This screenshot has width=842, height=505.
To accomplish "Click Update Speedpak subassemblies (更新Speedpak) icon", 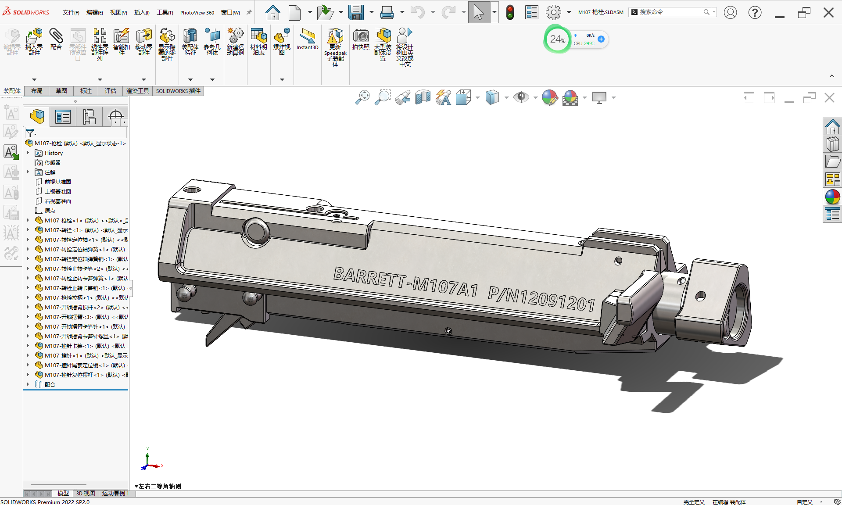I will tap(335, 47).
